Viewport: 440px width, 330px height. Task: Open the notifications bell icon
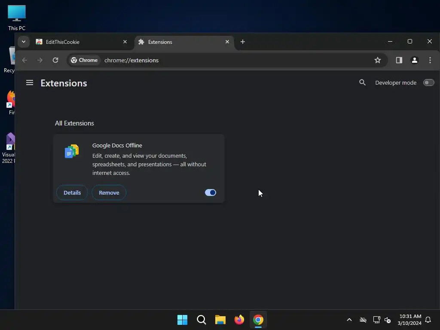[x=428, y=320]
